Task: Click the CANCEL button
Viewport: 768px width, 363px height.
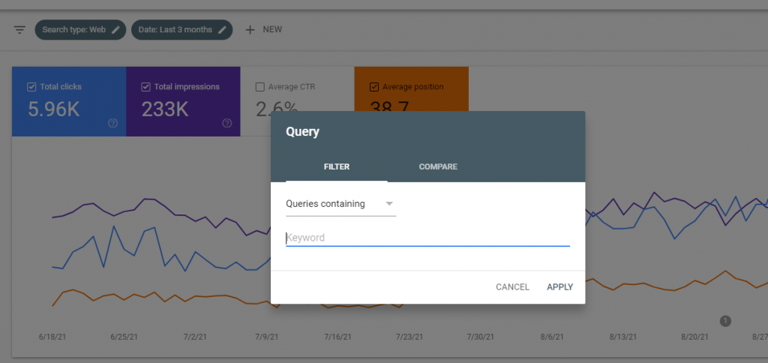Action: pyautogui.click(x=512, y=287)
